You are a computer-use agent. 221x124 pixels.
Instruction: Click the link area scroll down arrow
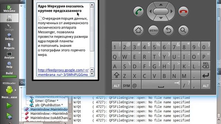[92, 74]
